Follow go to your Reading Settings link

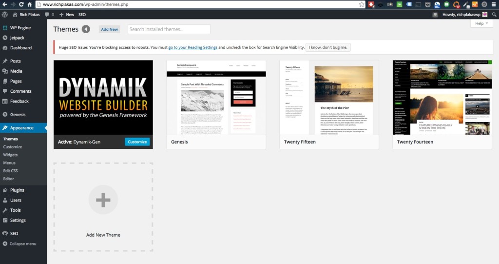click(x=193, y=47)
